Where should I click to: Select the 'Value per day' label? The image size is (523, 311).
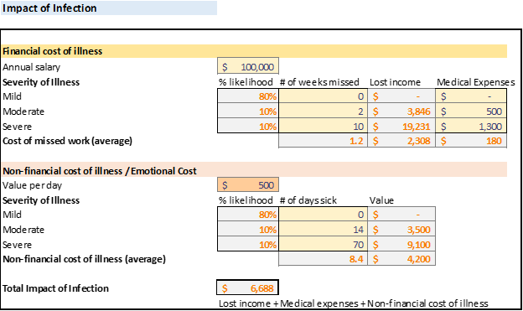click(x=32, y=185)
